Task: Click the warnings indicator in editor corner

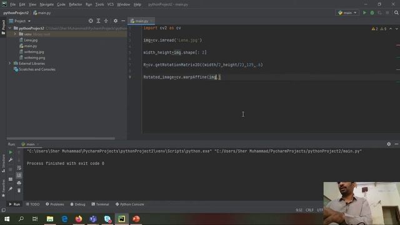Action: coord(379,29)
